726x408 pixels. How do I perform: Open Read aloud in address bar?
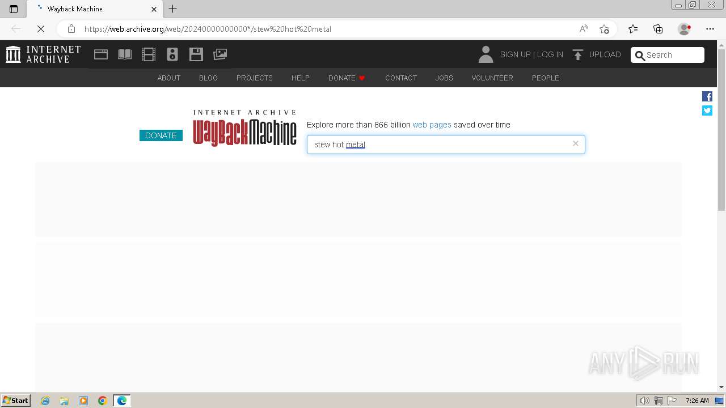pos(584,29)
